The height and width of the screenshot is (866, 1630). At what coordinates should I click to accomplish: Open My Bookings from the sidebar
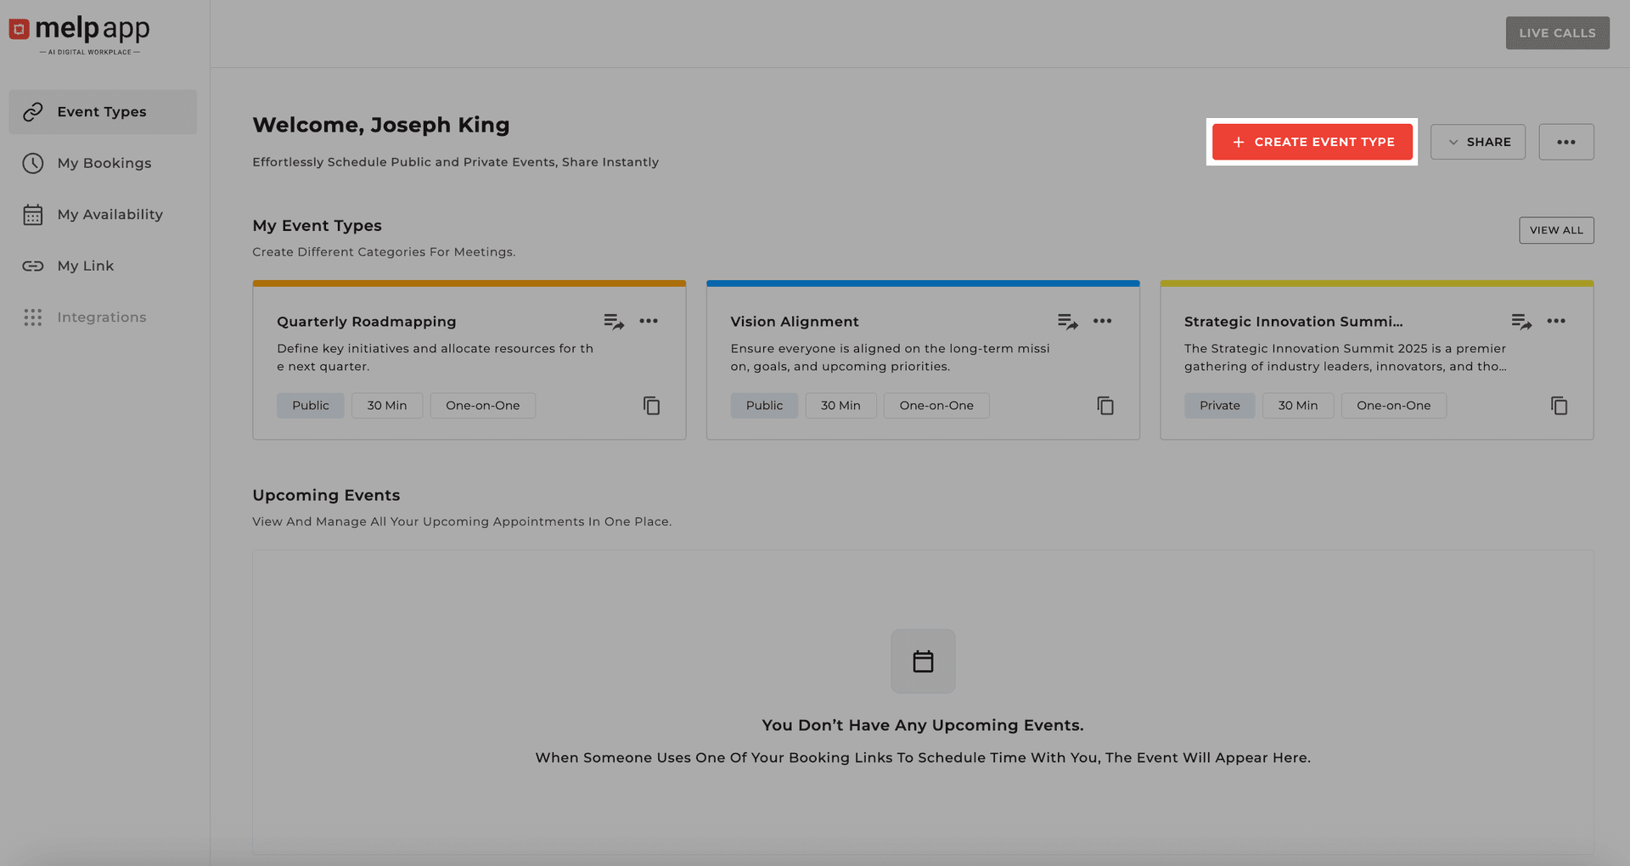(x=104, y=163)
